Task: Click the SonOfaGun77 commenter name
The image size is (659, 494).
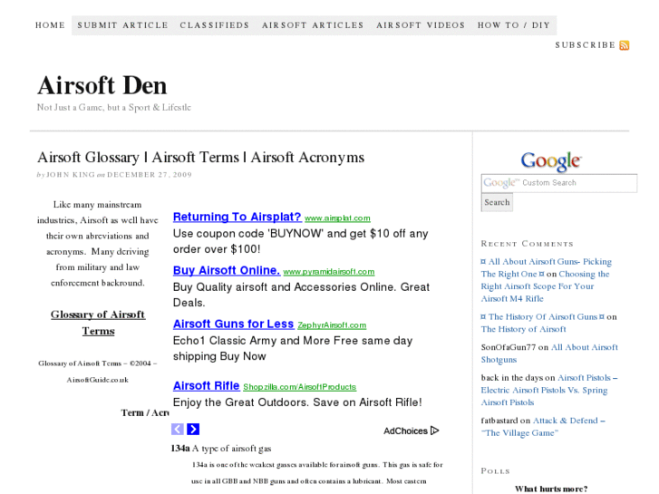Action: [509, 347]
